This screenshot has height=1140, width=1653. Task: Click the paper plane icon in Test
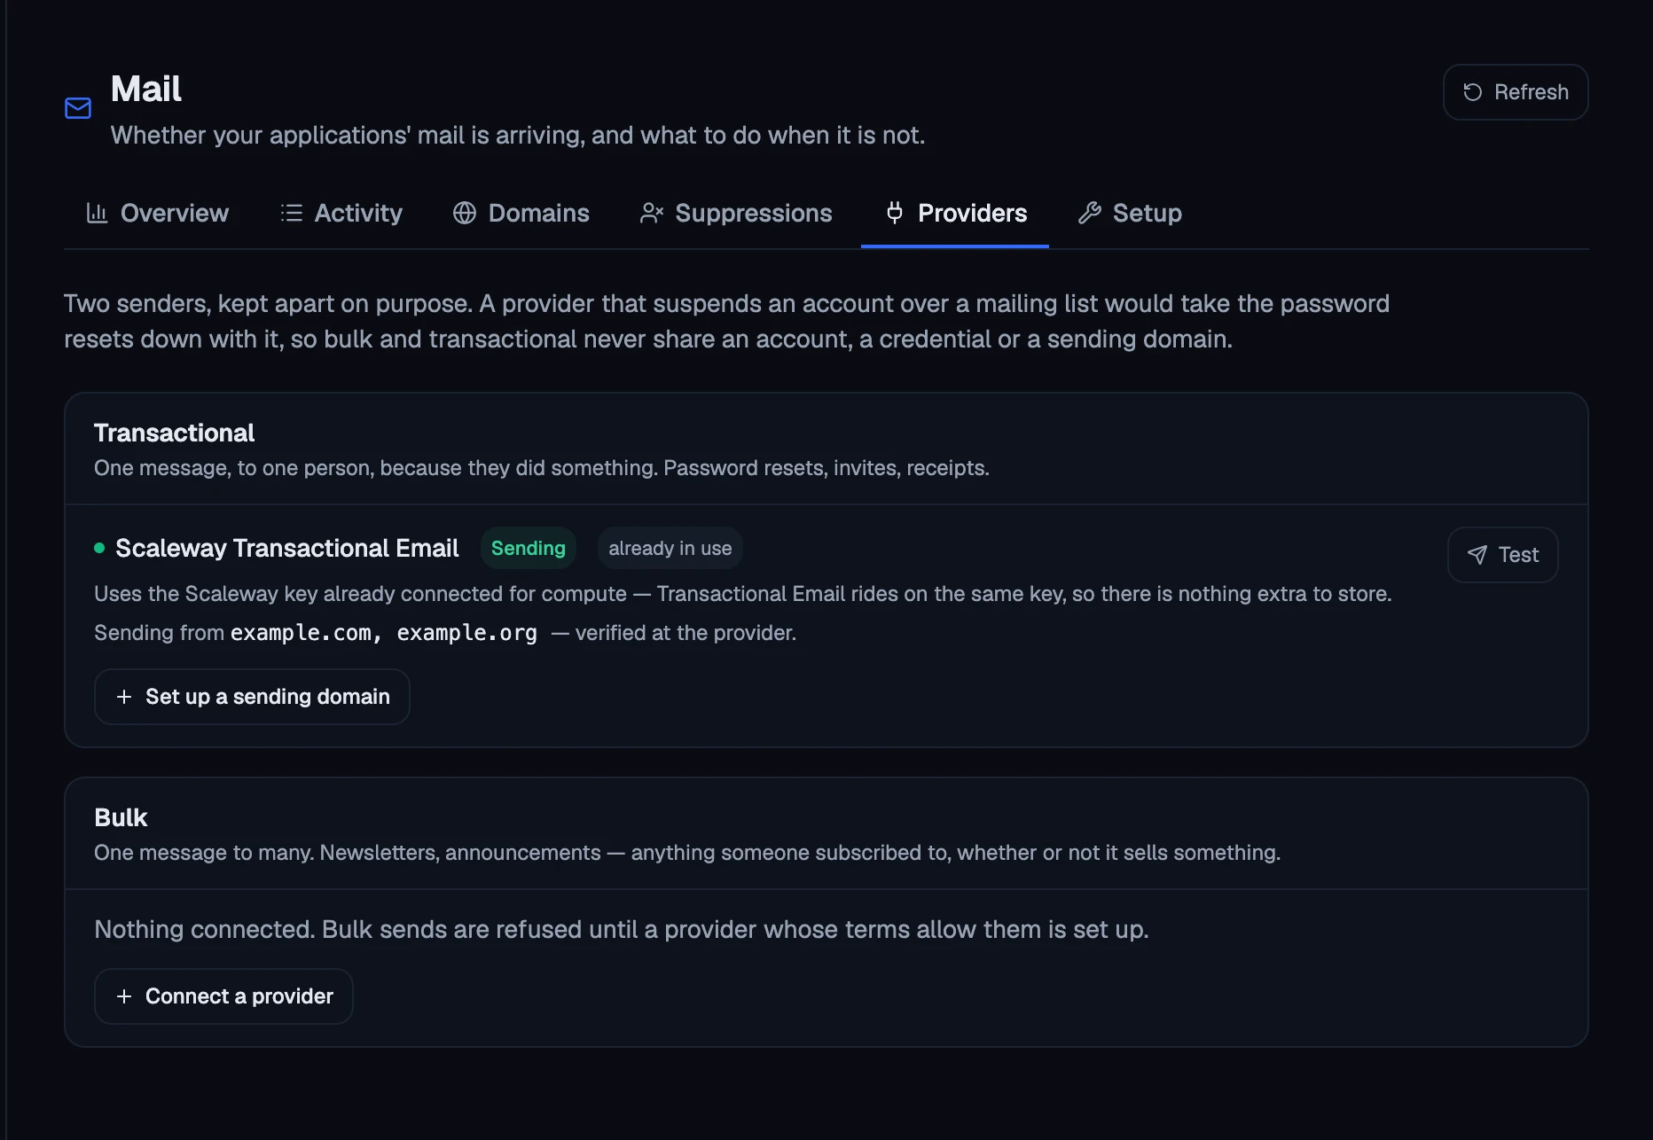(x=1477, y=555)
